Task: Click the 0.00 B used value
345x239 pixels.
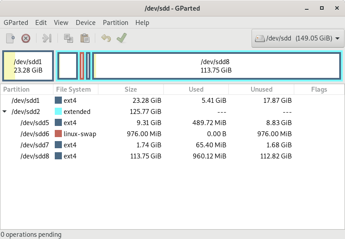Action: (x=216, y=134)
